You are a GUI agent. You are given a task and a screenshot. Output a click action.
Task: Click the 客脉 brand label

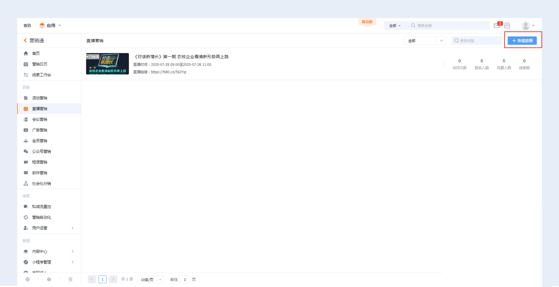27,26
